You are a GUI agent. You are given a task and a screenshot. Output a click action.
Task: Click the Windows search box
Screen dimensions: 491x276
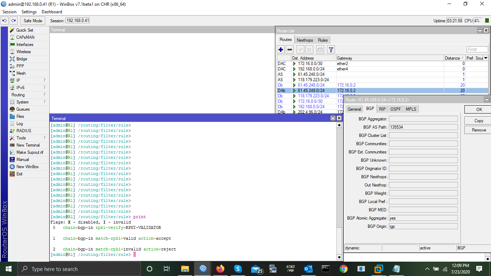pyautogui.click(x=79, y=269)
